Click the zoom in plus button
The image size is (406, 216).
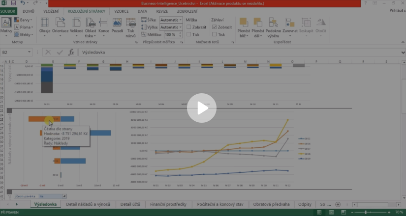pos(389,213)
